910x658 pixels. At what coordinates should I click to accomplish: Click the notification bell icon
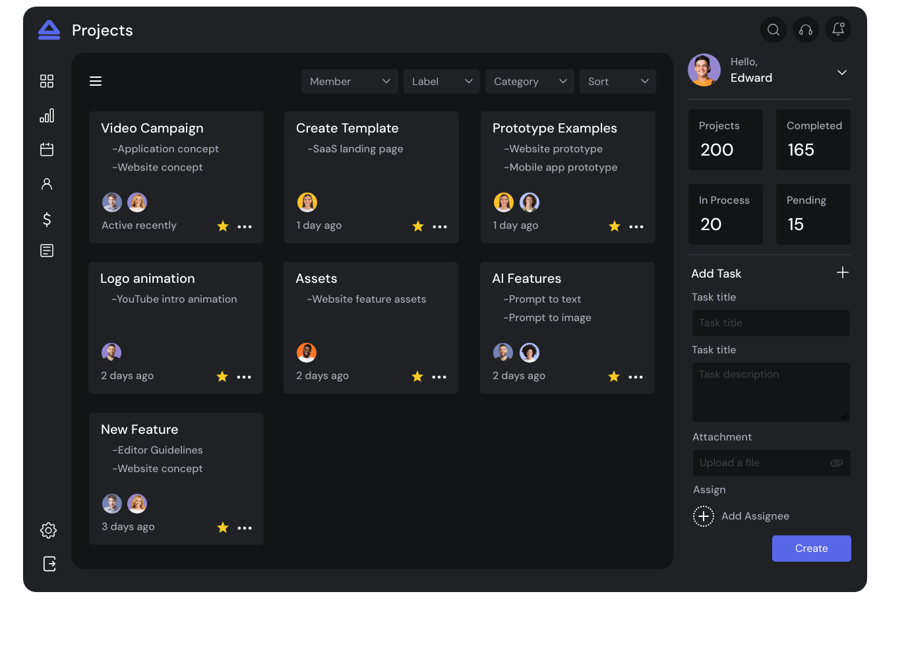838,29
